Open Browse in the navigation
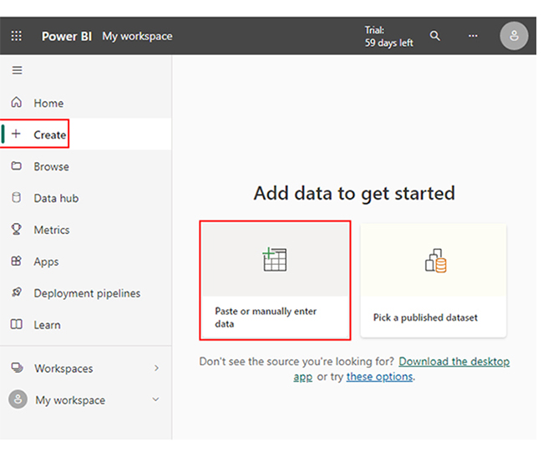The height and width of the screenshot is (457, 543). coord(51,166)
